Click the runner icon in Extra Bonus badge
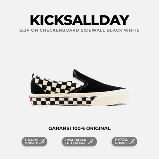The height and width of the screenshot is (159, 159). pyautogui.click(x=132, y=141)
